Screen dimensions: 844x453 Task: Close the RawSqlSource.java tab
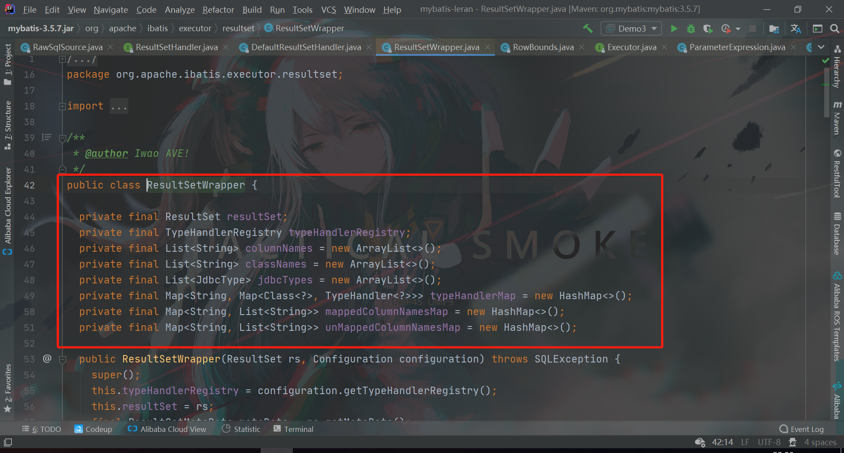point(110,47)
